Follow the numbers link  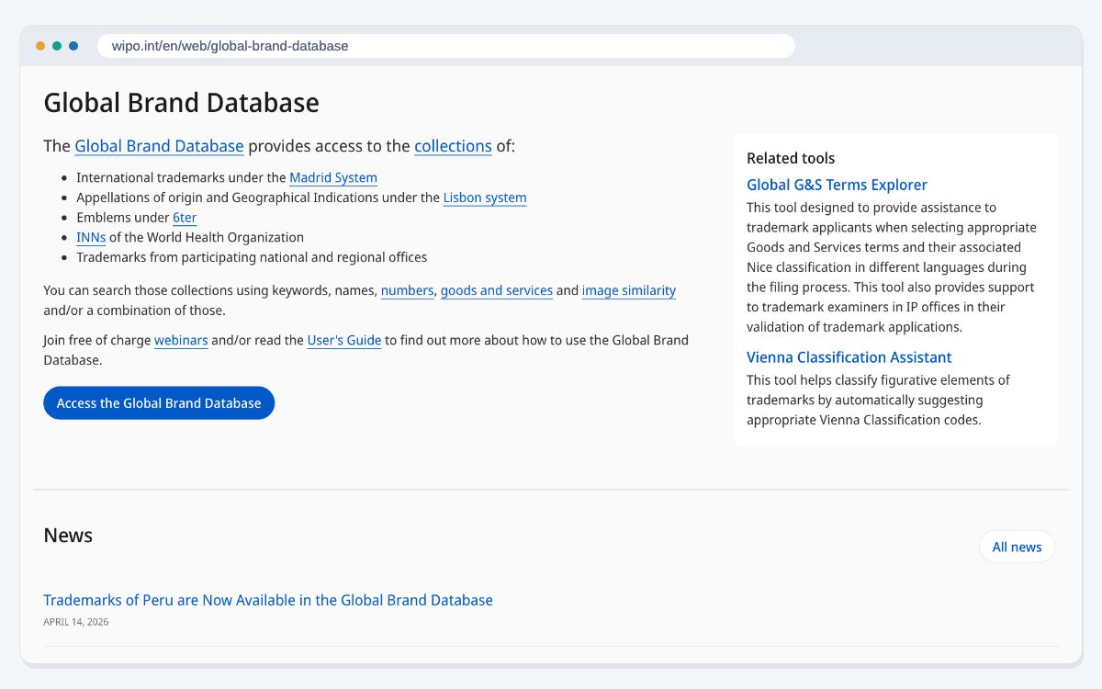(407, 290)
